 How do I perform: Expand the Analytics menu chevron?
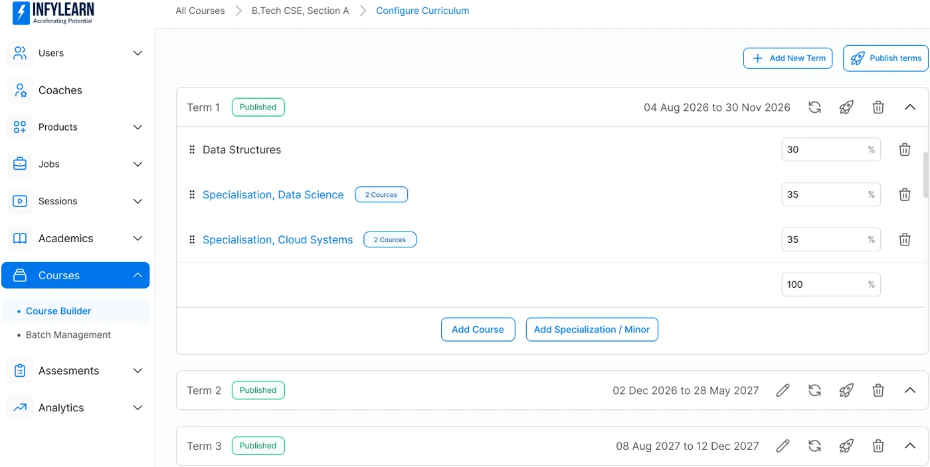tap(138, 408)
